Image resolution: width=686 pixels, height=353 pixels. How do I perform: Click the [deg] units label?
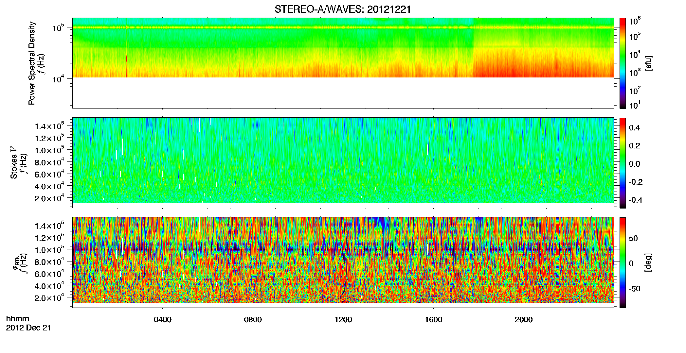(648, 262)
